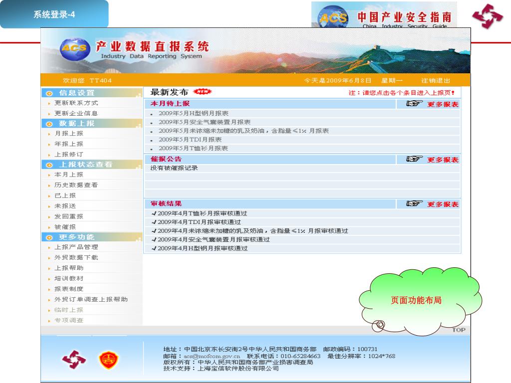Click the pointing-hand icon in the 催报公告 row

[x=414, y=160]
